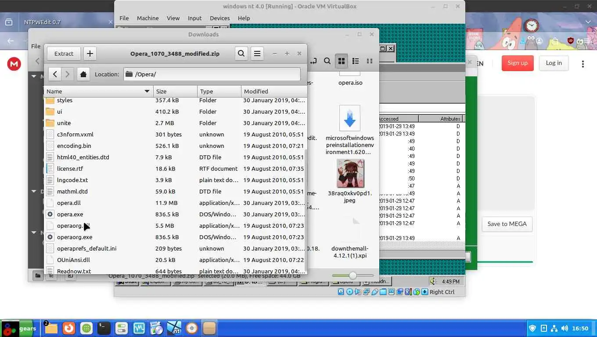
Task: Adjust the Downloads zoom slider
Action: 352,276
